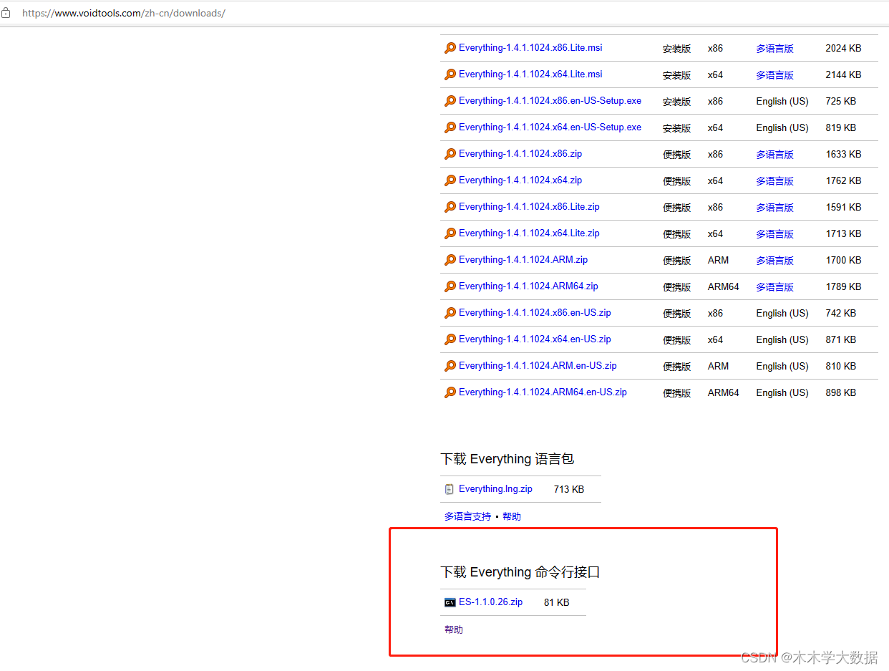Download Everything-1.4.1.1024.x64.zip portable

click(520, 180)
